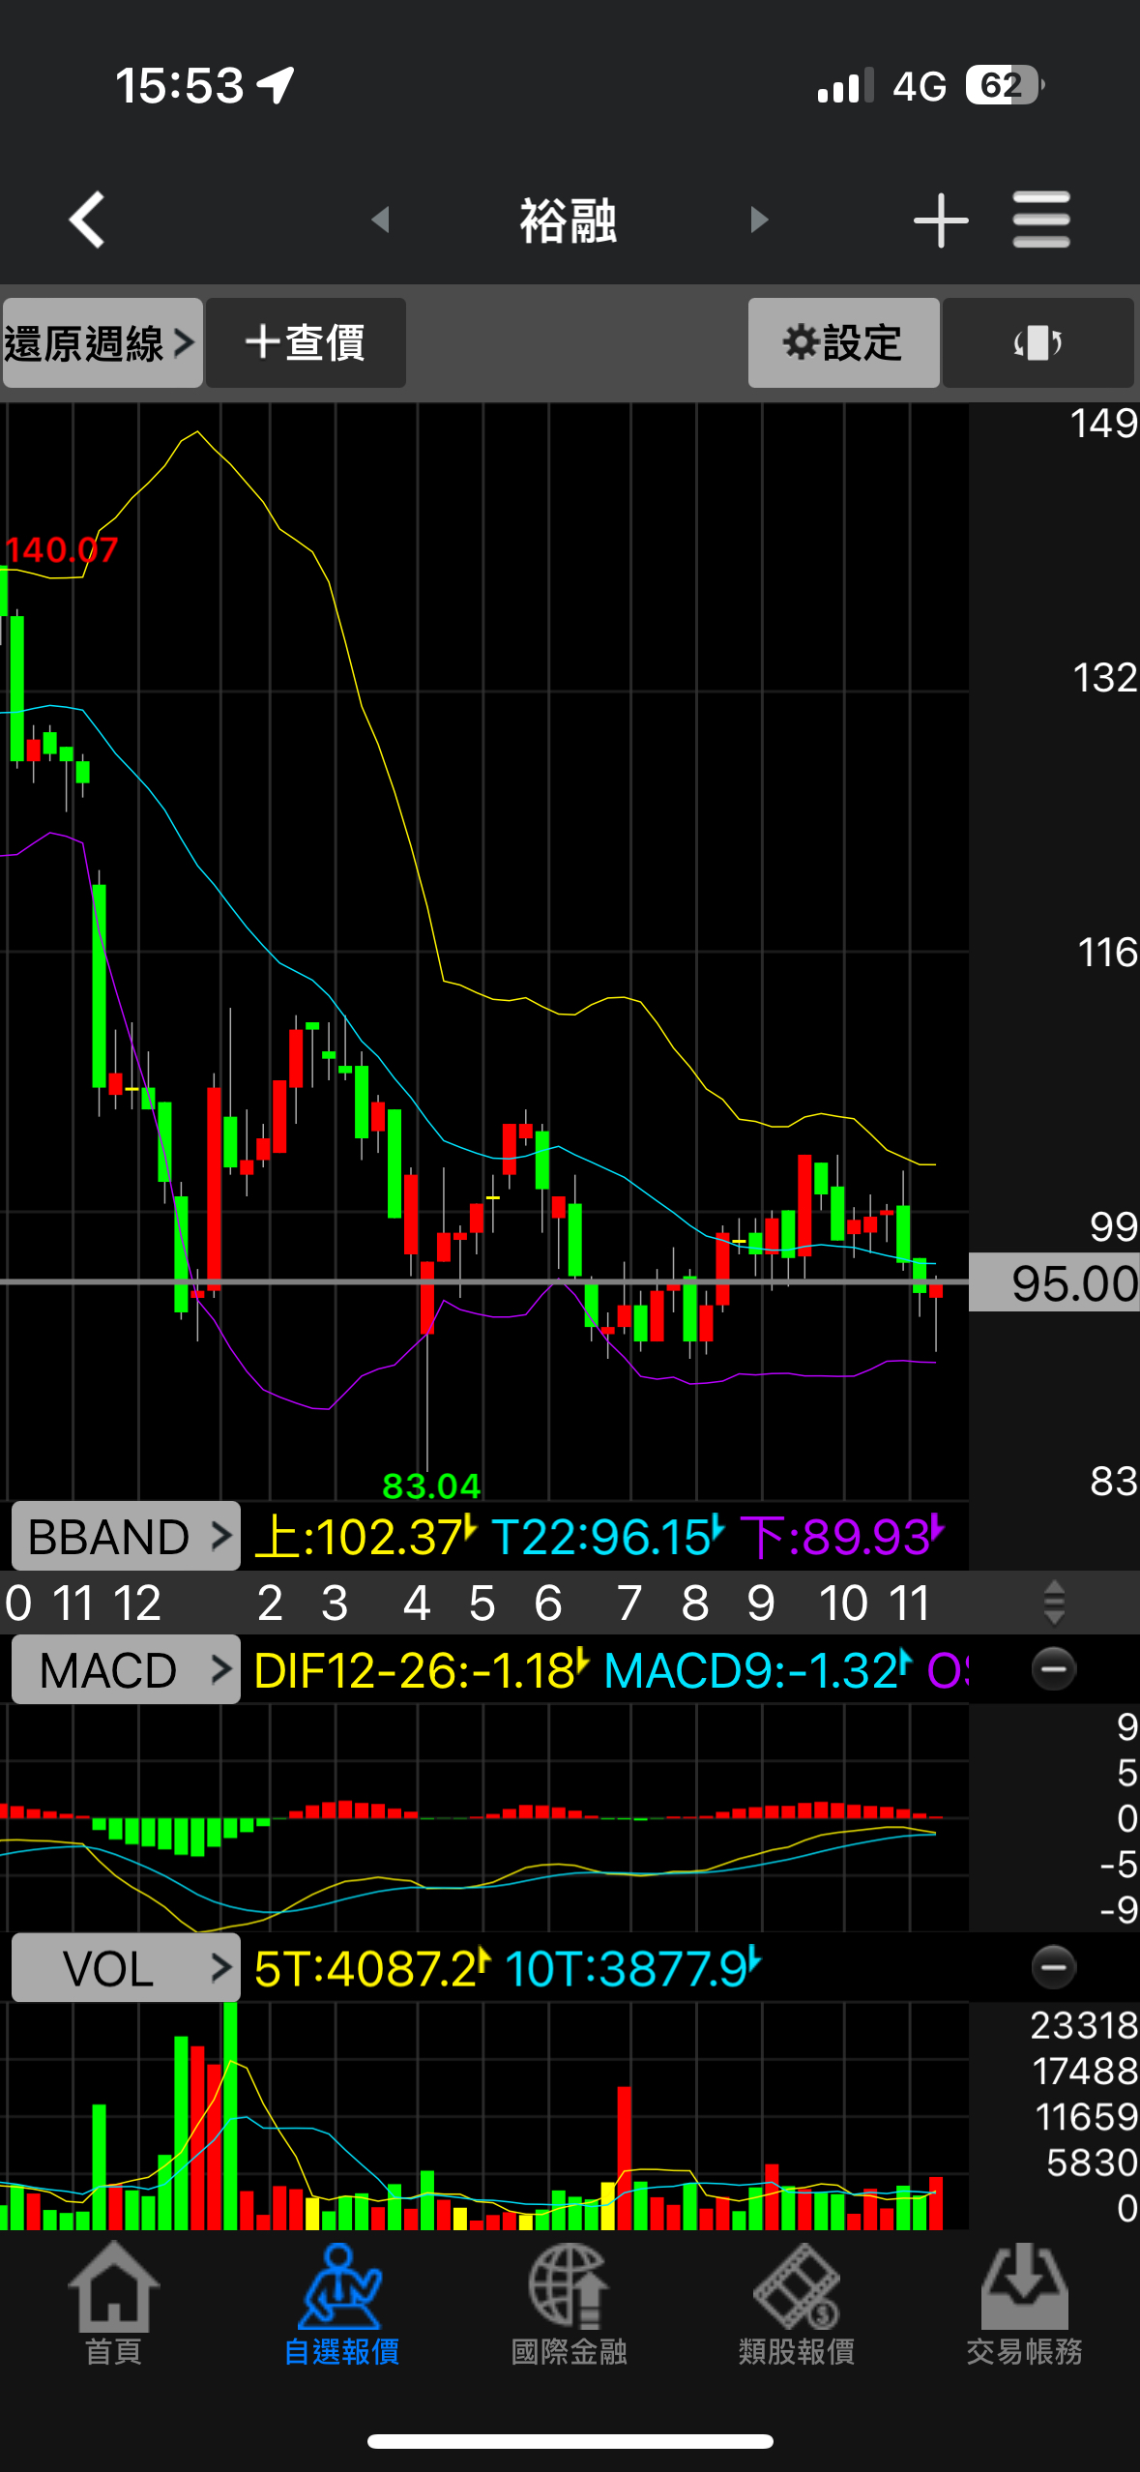Tap the 4G network status indicator
1140x2472 pixels.
(919, 86)
